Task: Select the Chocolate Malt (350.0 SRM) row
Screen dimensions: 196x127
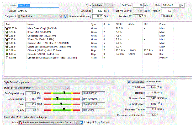Action: click(x=89, y=36)
